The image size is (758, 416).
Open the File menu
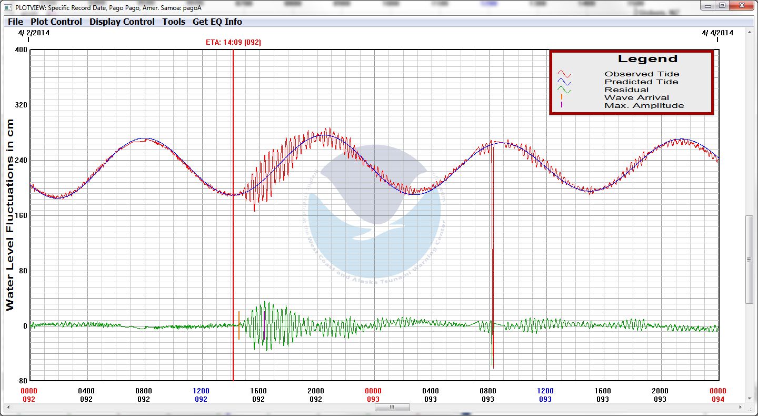(x=15, y=22)
